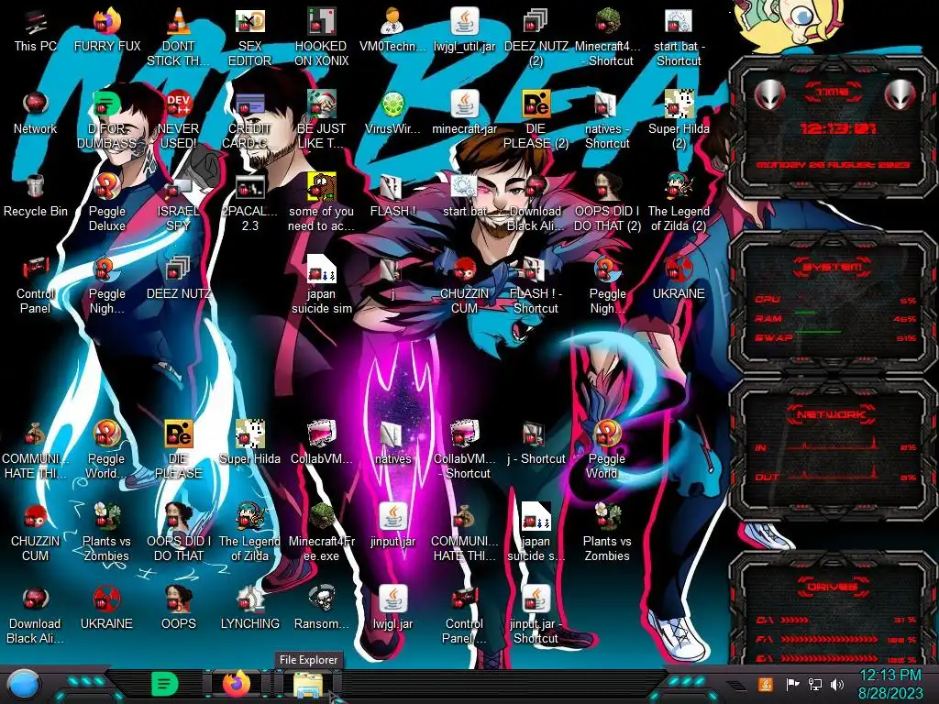
Task: Select the BE JUST LIKE T... icon
Action: click(321, 121)
